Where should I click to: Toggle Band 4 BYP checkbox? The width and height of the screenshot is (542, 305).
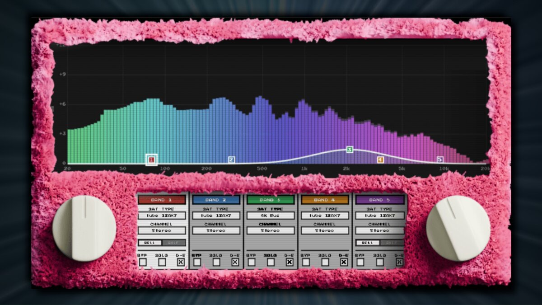coord(306,262)
